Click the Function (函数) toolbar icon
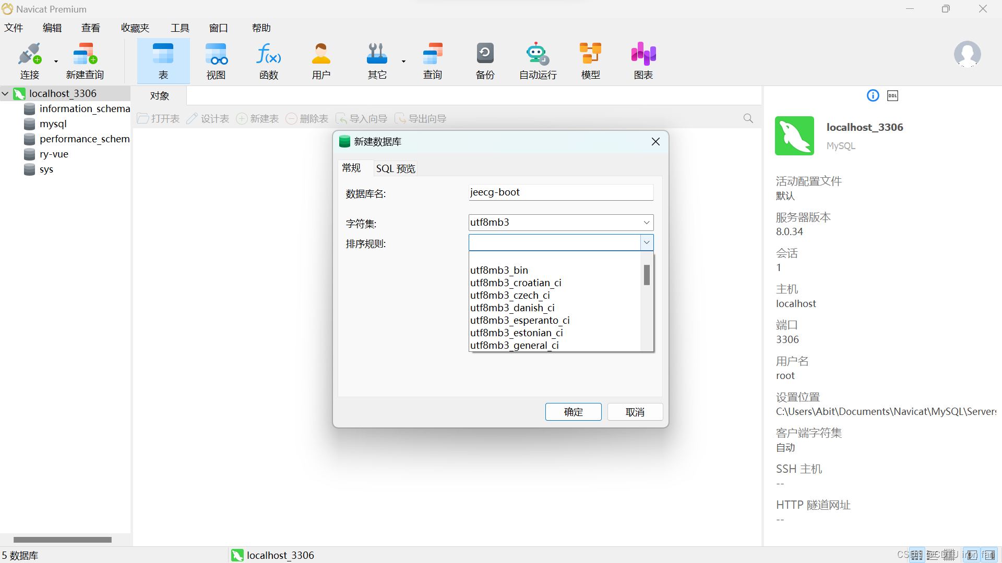1002x563 pixels. tap(269, 61)
